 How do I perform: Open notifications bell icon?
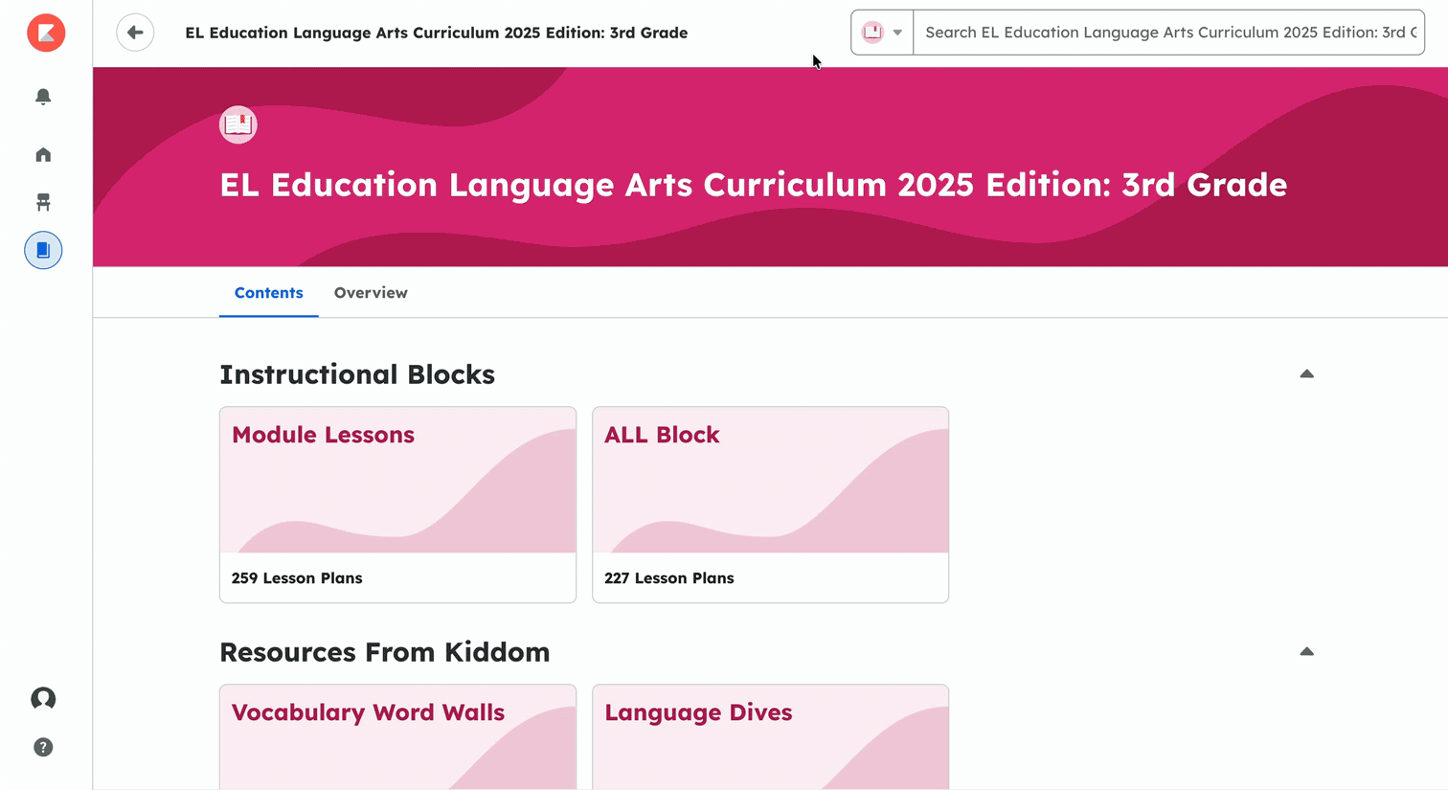coord(43,97)
